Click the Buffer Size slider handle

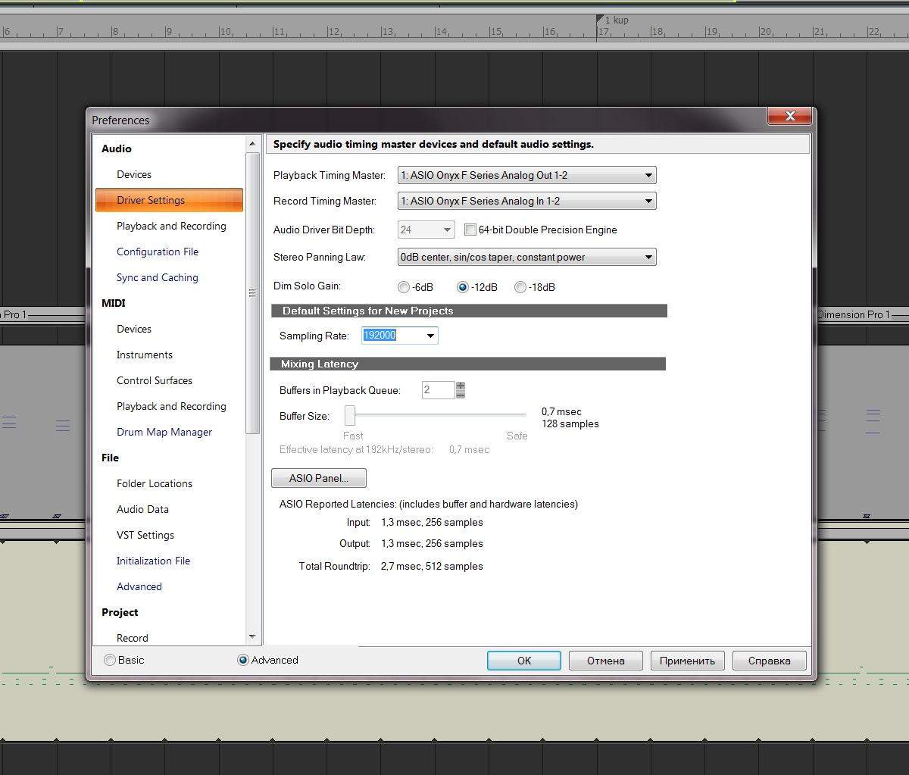[x=350, y=415]
